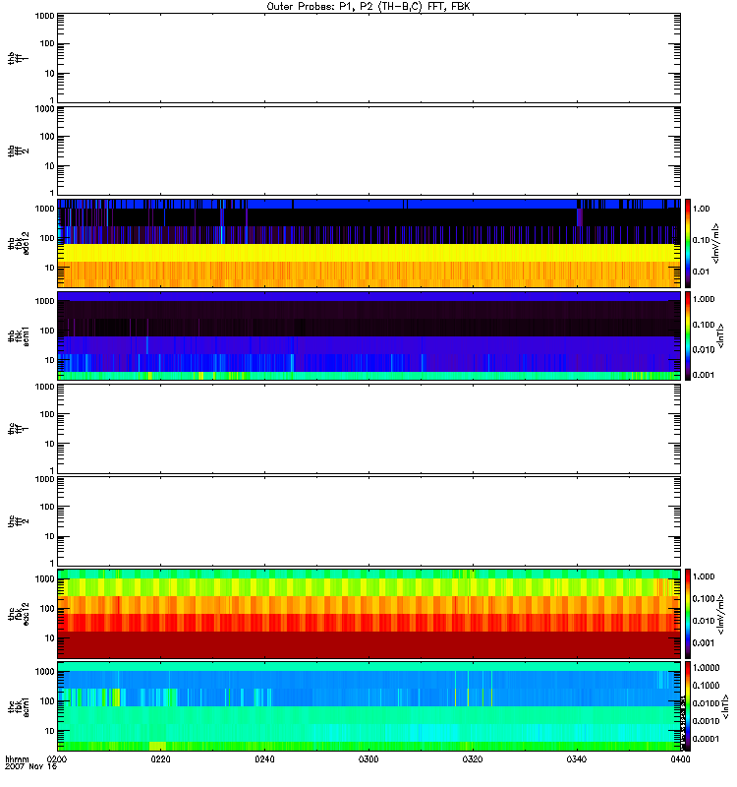
Task: Click the "thb fff 1" y-axis title
Action: [x=19, y=58]
